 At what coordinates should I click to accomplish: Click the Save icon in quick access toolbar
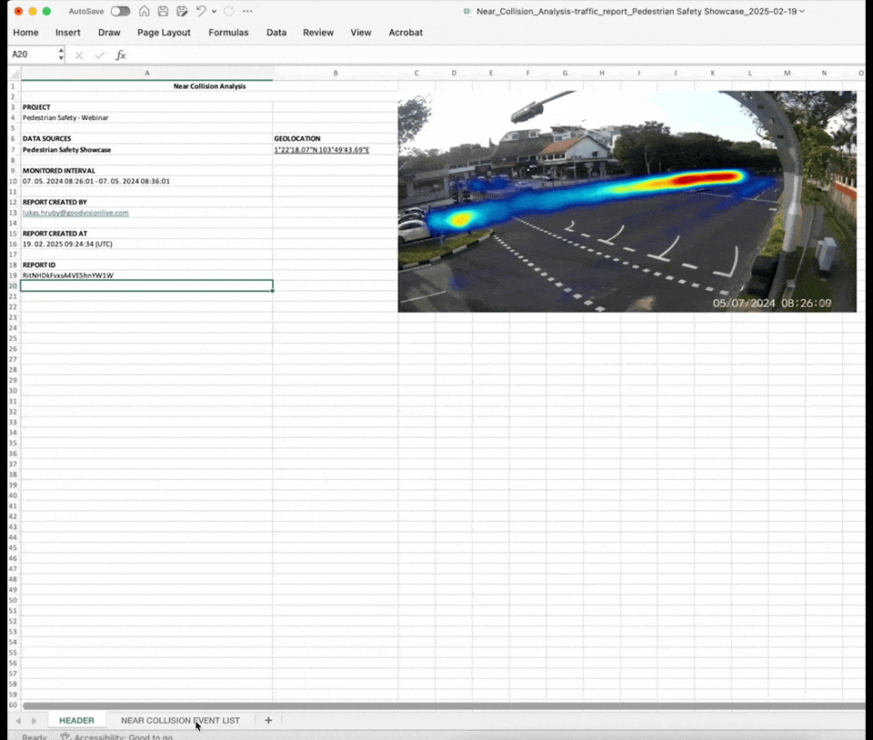[x=163, y=11]
